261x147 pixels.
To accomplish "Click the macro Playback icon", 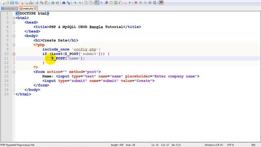I will [x=145, y=3].
